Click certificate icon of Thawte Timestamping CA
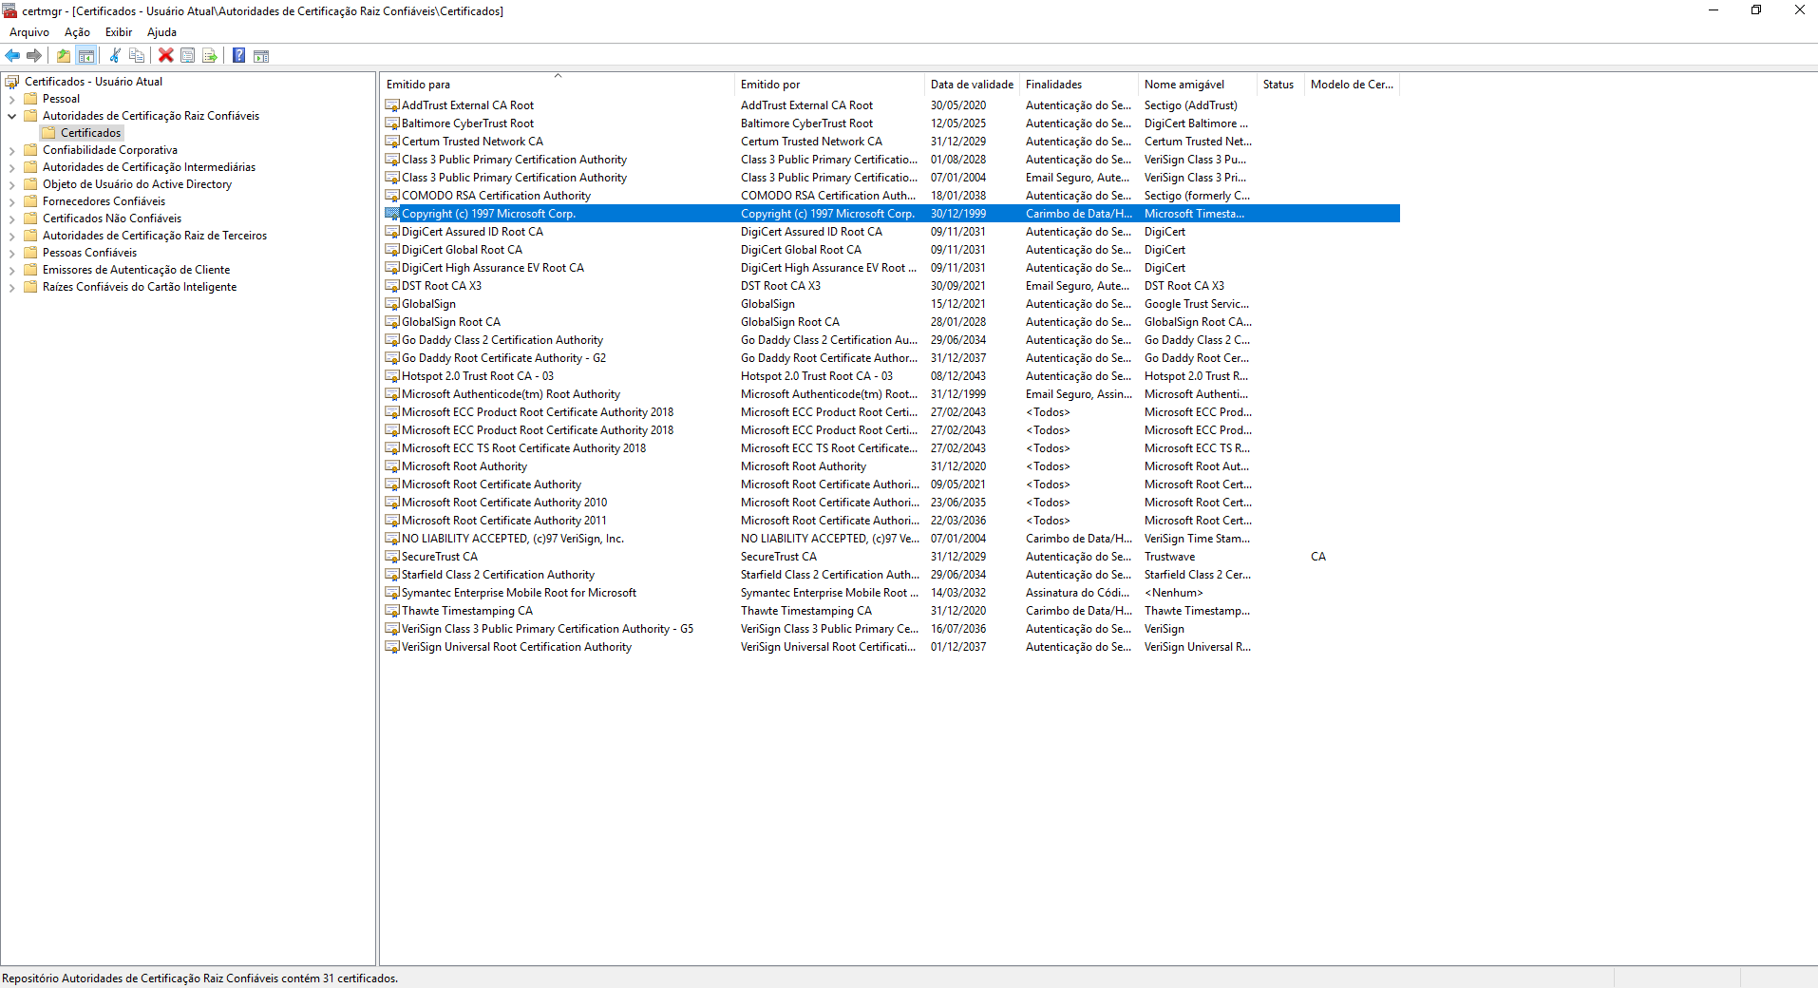1818x988 pixels. [392, 611]
